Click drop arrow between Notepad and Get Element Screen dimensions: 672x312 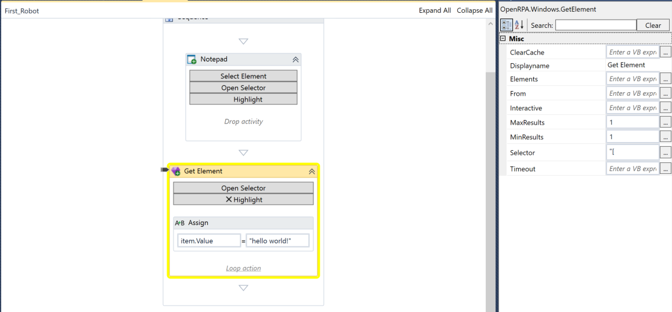(x=243, y=153)
